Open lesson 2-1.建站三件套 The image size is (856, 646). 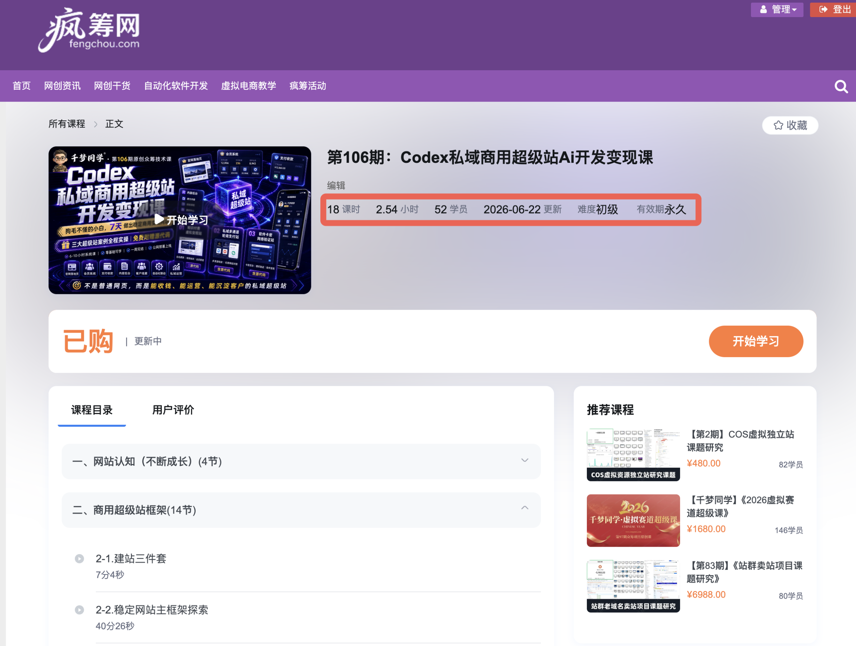(131, 558)
